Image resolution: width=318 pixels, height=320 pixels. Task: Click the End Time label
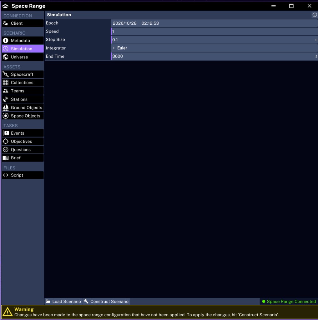(55, 56)
